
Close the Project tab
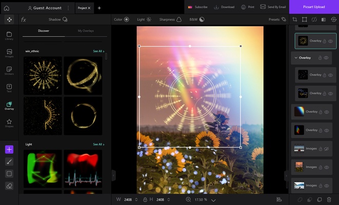tap(89, 8)
